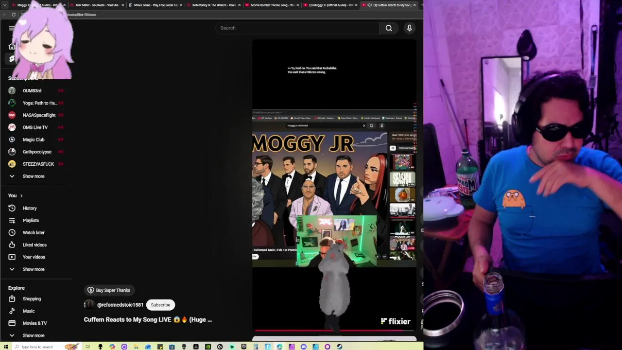Close the Mines Game tab

181,5
